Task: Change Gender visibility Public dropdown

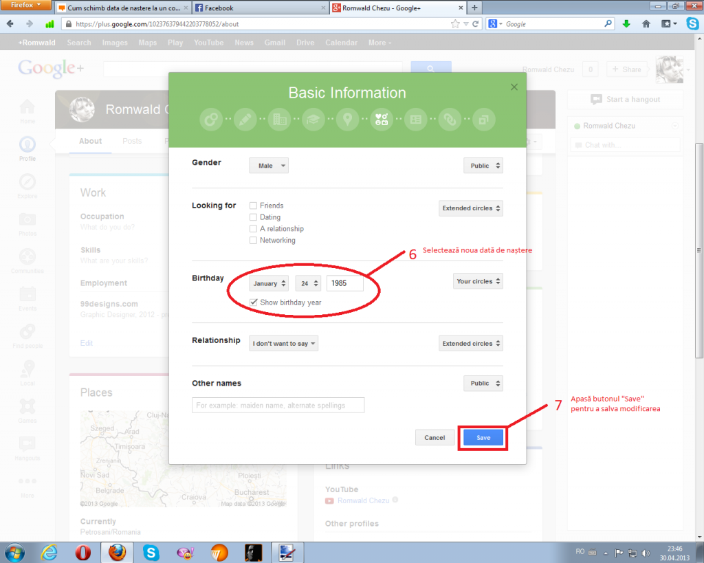Action: [483, 166]
